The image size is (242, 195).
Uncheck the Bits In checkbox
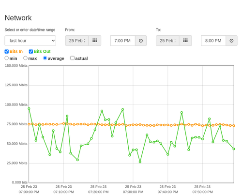(7, 51)
